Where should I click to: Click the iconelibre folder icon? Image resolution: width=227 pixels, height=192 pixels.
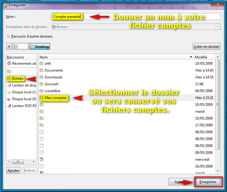pyautogui.click(x=41, y=91)
